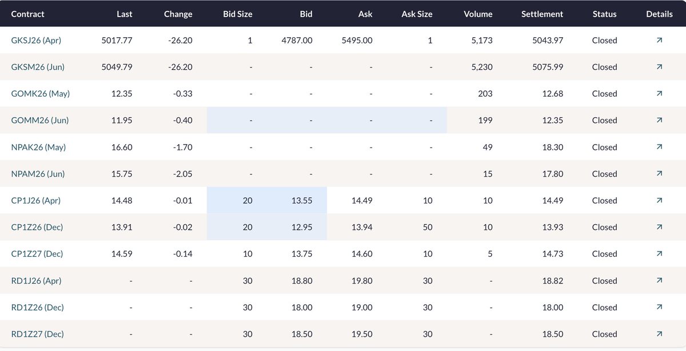This screenshot has height=351, width=686.
Task: Select ask size 50
Action: pos(428,227)
